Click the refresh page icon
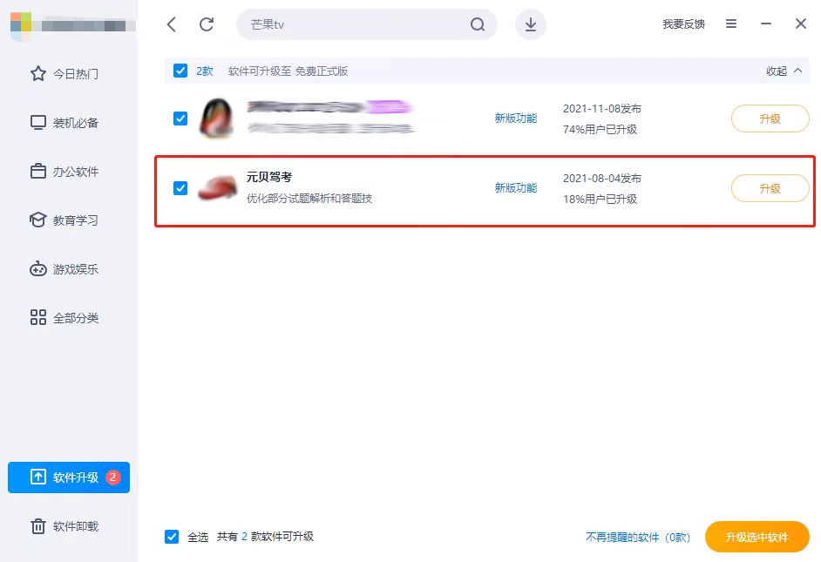Image resolution: width=821 pixels, height=562 pixels. pyautogui.click(x=207, y=24)
